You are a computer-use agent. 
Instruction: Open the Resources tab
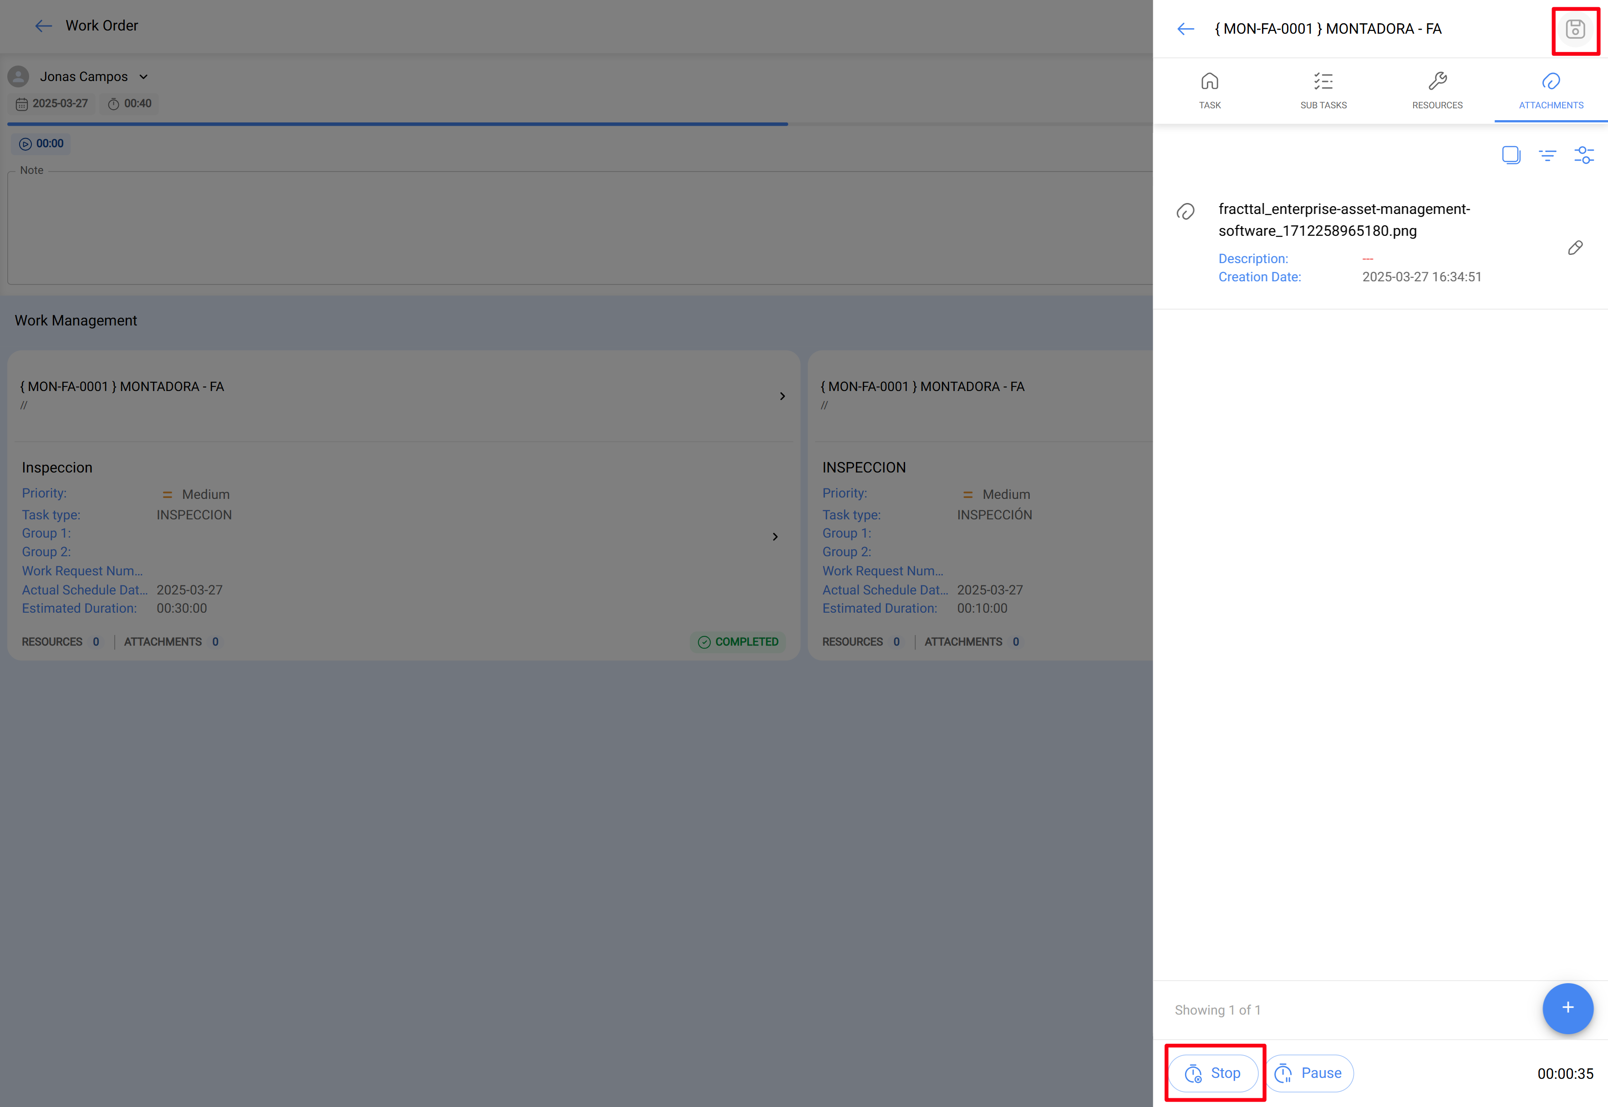click(1437, 91)
